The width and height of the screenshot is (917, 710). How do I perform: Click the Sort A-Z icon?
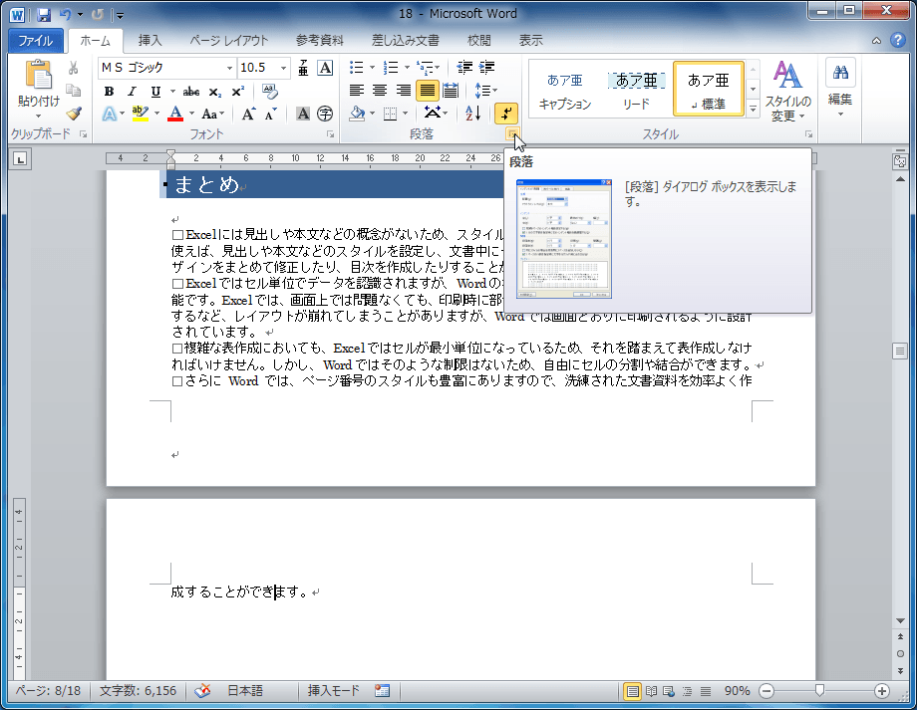[472, 114]
